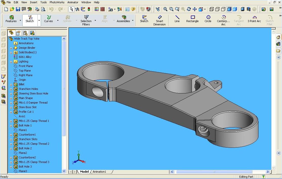Click the Line sketch tool
The width and height of the screenshot is (282, 179).
tap(177, 19)
